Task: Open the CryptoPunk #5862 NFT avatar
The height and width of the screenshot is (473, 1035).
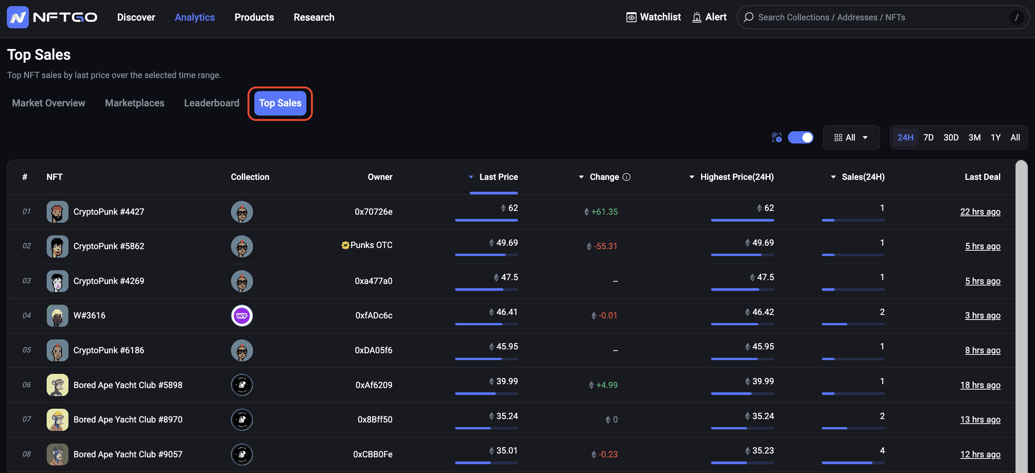Action: [x=57, y=246]
